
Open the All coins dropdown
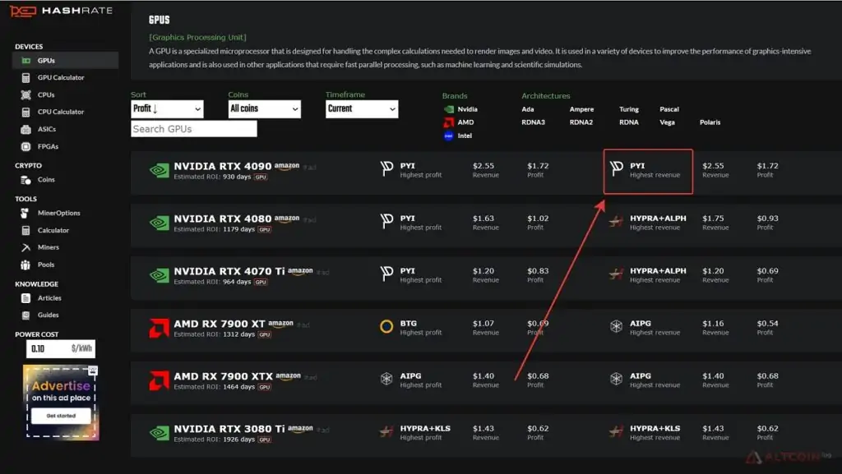[264, 109]
